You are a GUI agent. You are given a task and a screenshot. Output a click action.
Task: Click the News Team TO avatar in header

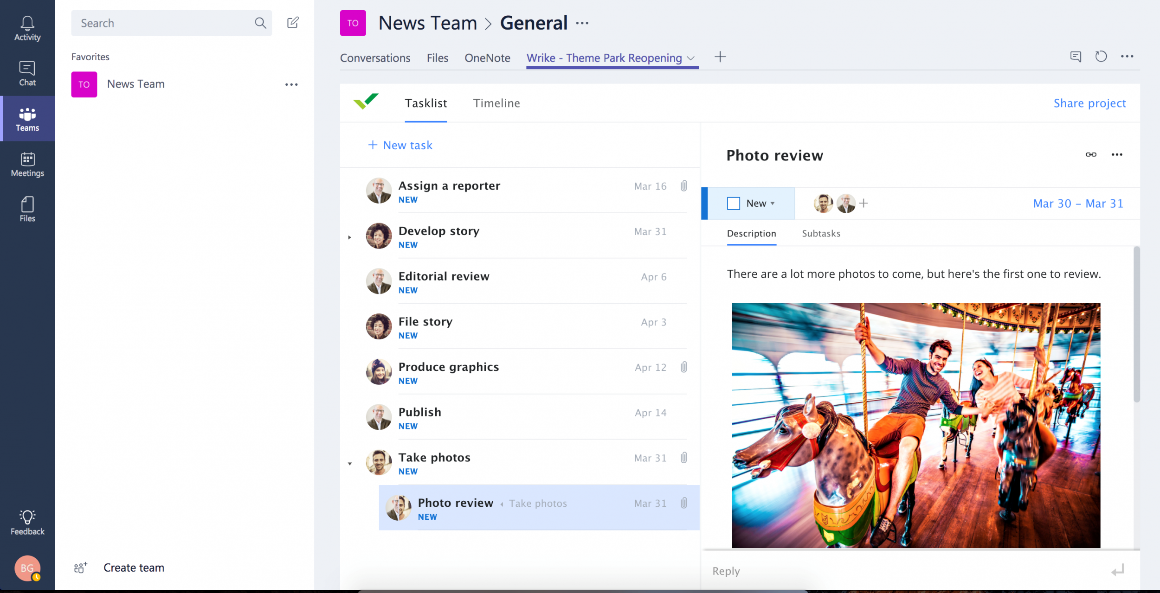[x=353, y=23]
